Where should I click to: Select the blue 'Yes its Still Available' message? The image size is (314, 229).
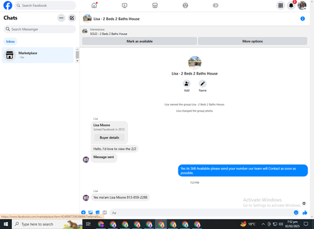243,171
